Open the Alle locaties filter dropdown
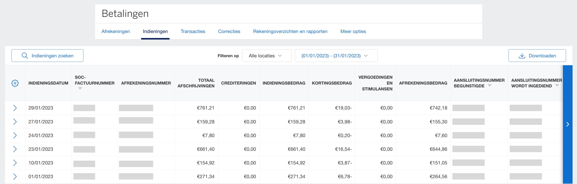This screenshot has height=184, width=577. pyautogui.click(x=267, y=56)
